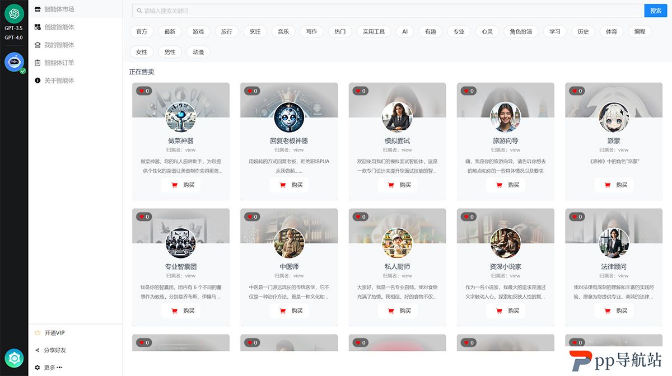Filter by the 写作 tag

(312, 32)
